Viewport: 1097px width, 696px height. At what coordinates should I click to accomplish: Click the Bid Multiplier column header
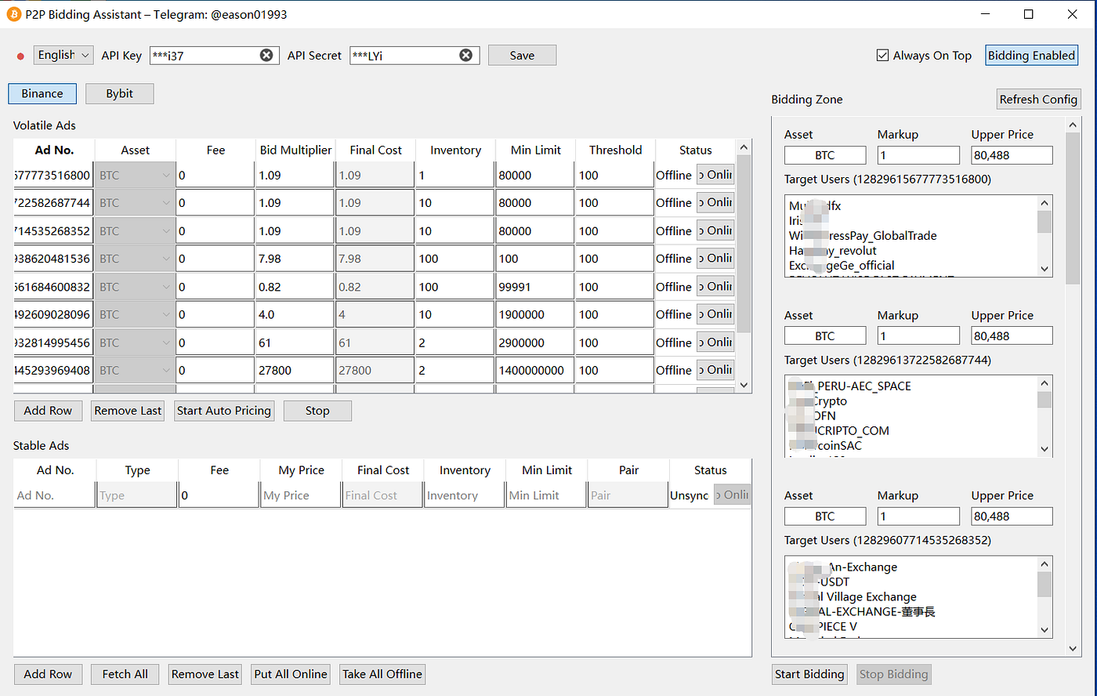click(x=295, y=150)
